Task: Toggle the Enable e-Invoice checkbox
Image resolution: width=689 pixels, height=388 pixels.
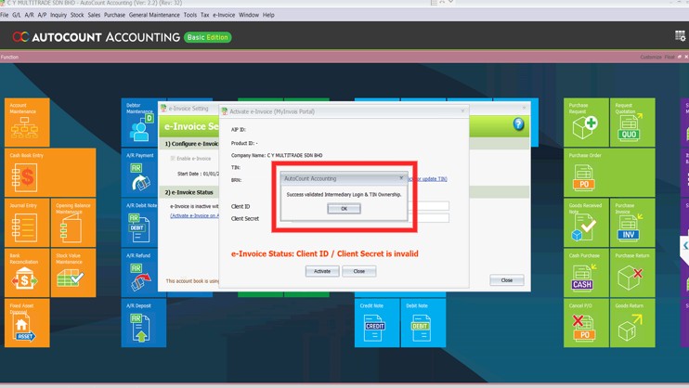Action: pos(173,159)
